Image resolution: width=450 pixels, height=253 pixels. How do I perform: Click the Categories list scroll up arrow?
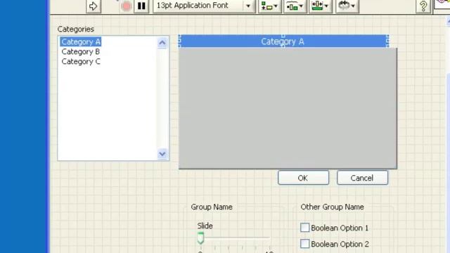pos(162,43)
